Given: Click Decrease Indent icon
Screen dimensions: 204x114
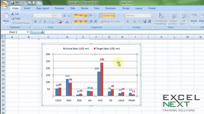Looking at the screenshot, I should click(x=91, y=22).
